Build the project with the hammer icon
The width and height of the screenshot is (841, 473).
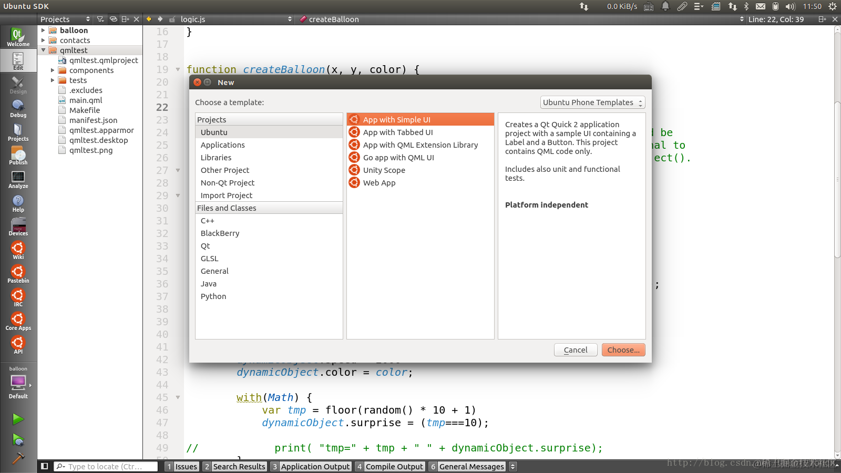click(x=18, y=458)
